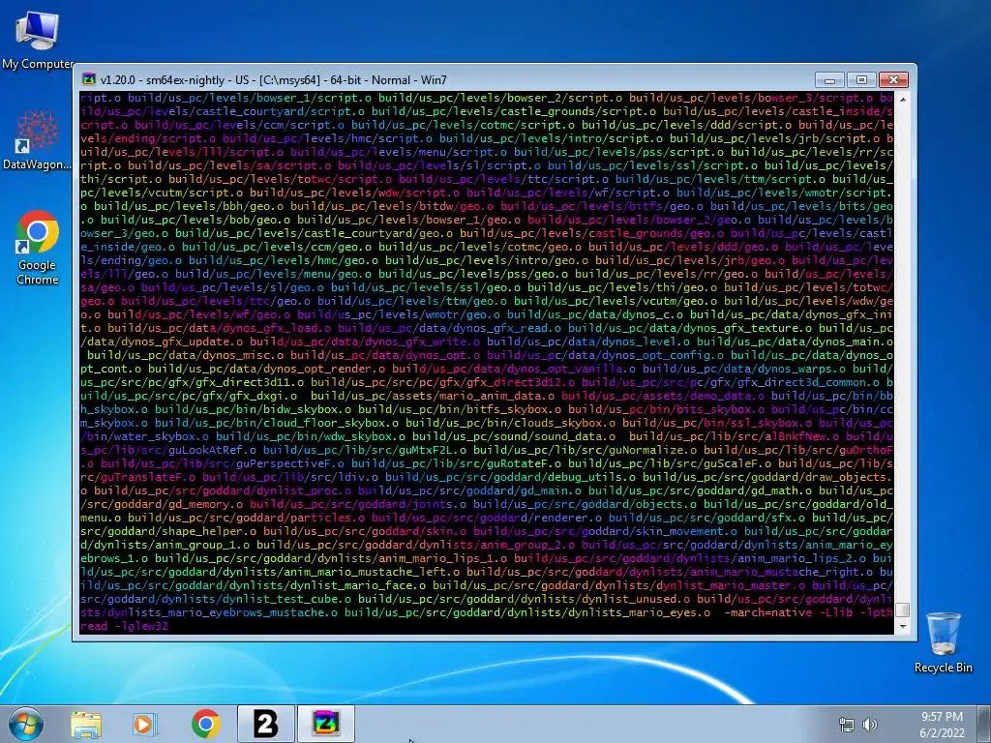Viewport: 991px width, 743px height.
Task: Open the volume speaker tray icon
Action: point(870,725)
